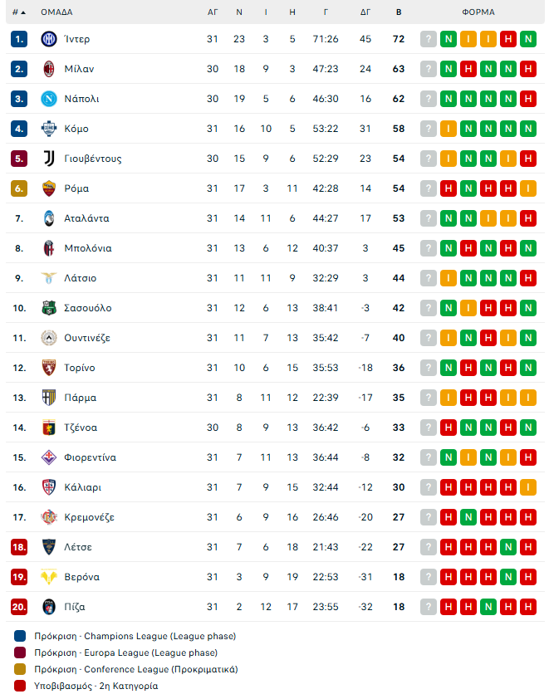
Task: Toggle sort arrow next to # header
Action: tap(22, 12)
